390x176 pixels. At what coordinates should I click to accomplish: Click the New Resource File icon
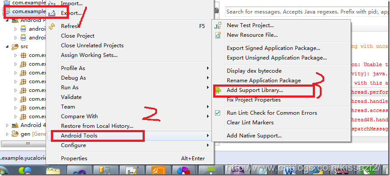218,35
